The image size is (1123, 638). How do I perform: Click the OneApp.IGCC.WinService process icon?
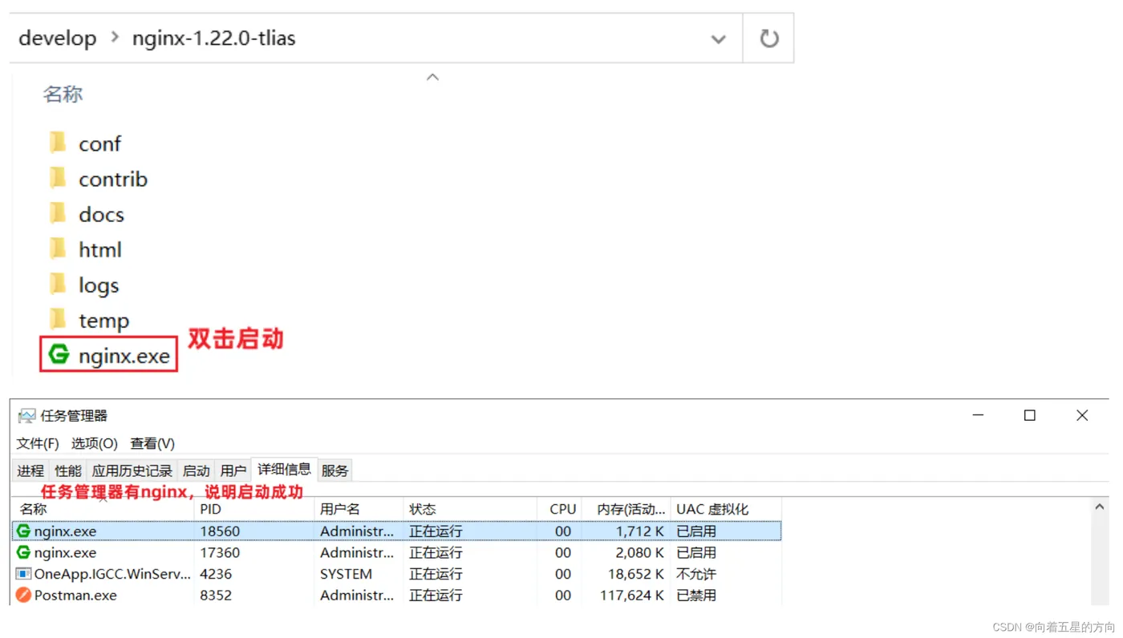(x=23, y=574)
